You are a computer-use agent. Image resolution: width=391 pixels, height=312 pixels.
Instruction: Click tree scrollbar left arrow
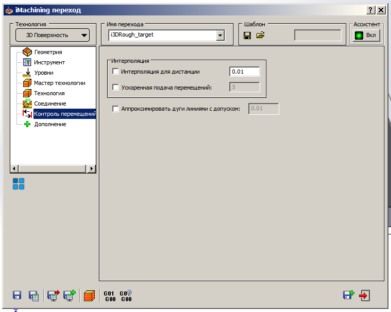click(x=14, y=169)
